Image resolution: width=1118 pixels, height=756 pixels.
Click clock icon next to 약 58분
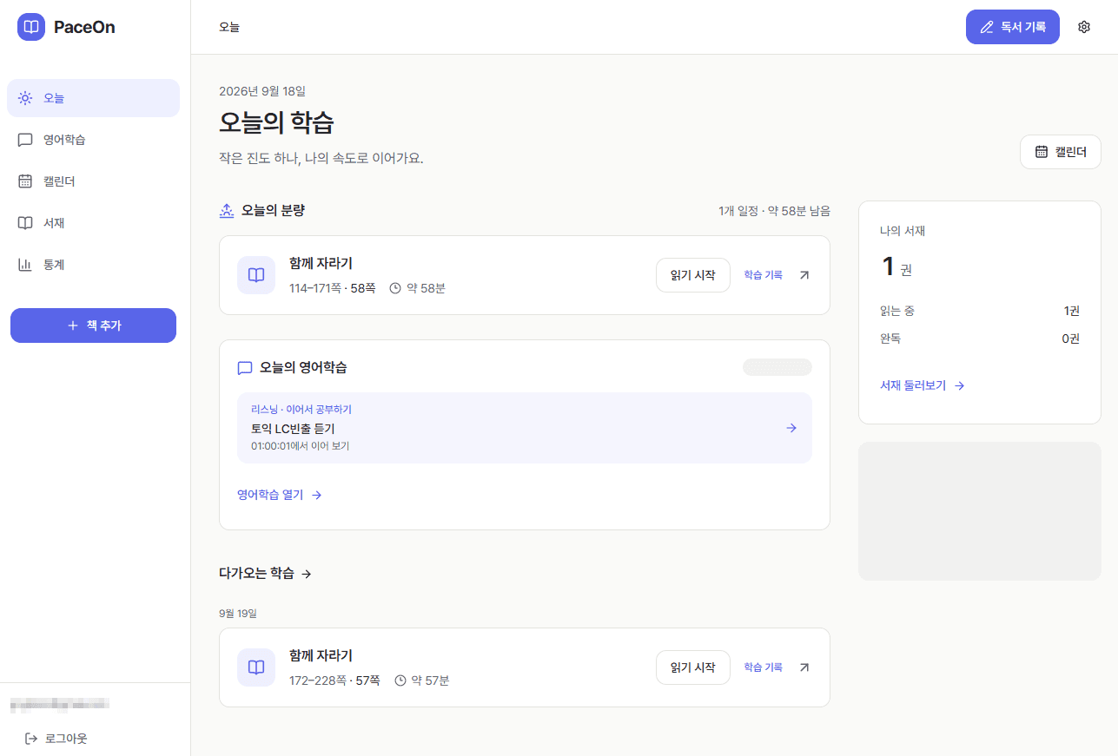click(x=395, y=288)
